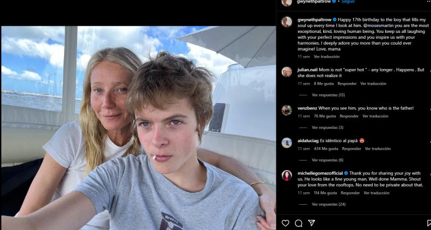Save the post with the bookmark icon

(x=428, y=222)
